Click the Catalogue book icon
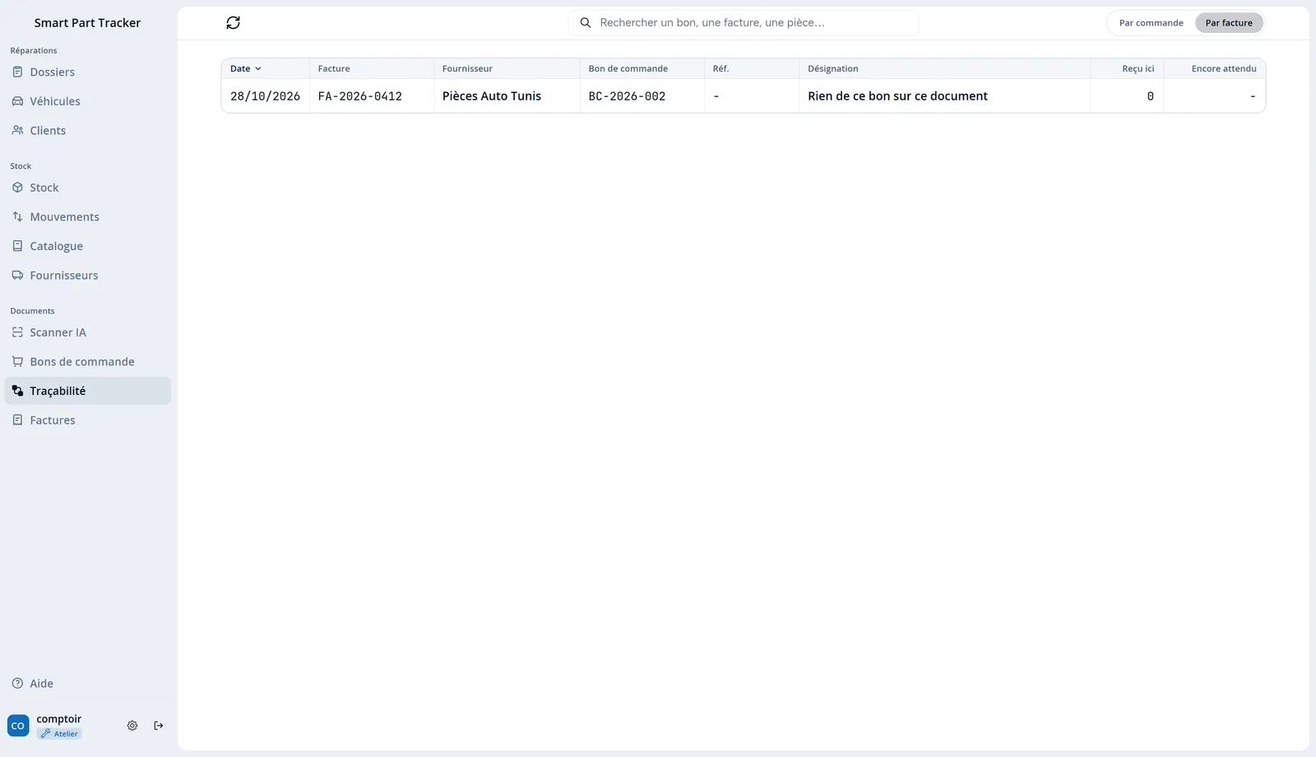The image size is (1316, 757). pos(17,246)
